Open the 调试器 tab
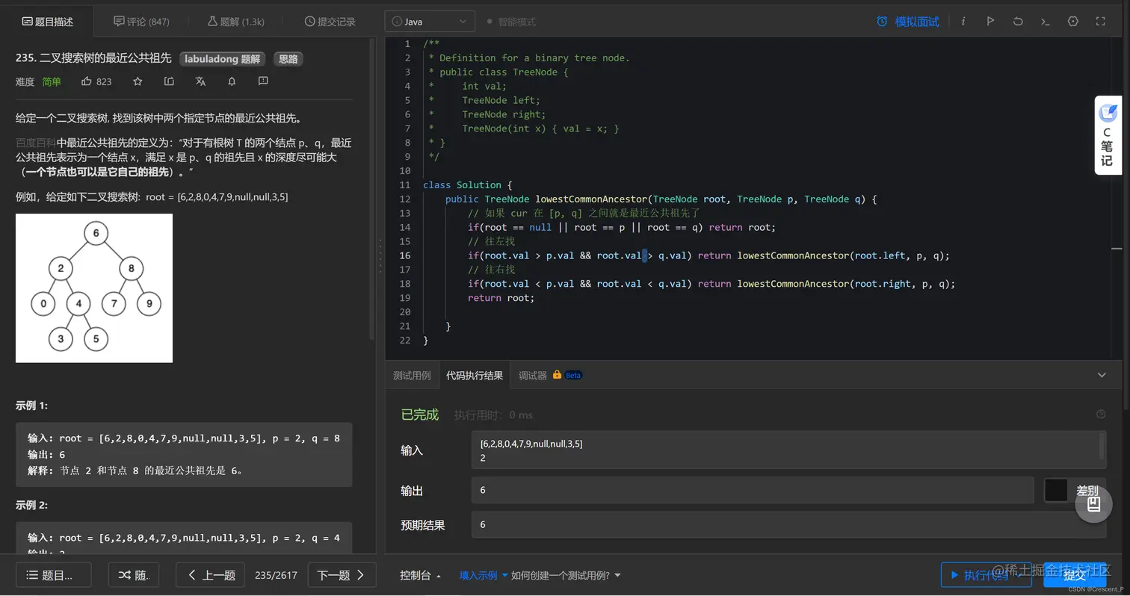The width and height of the screenshot is (1130, 596). click(x=533, y=375)
